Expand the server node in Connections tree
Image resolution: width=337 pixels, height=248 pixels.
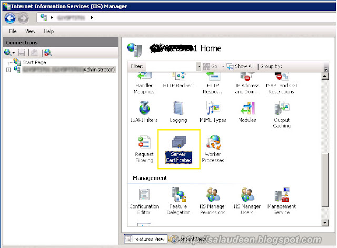[8, 70]
